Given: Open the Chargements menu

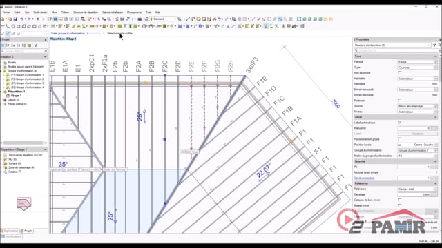Looking at the screenshot, I should click(134, 12).
